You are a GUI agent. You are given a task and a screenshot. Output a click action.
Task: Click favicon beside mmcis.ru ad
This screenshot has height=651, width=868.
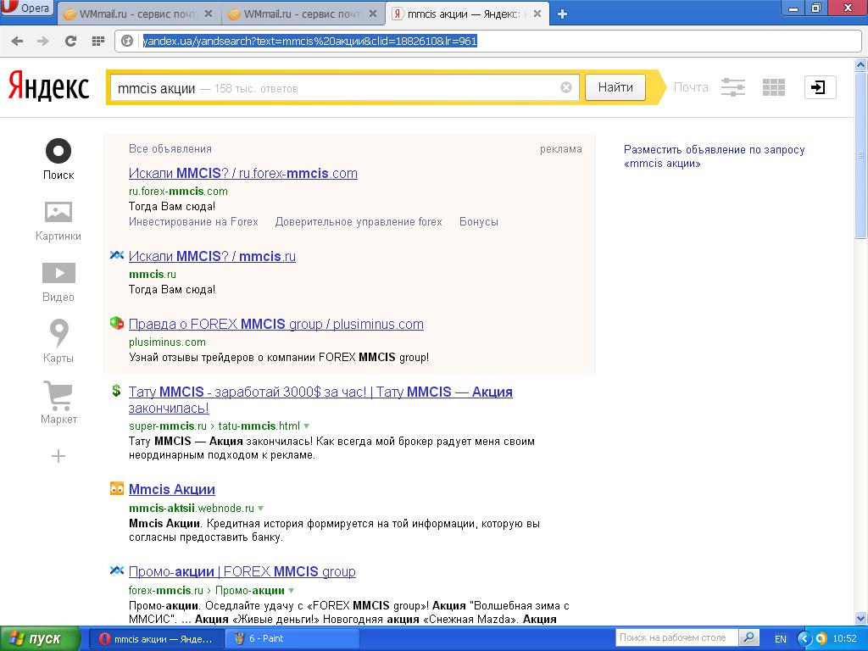[117, 255]
